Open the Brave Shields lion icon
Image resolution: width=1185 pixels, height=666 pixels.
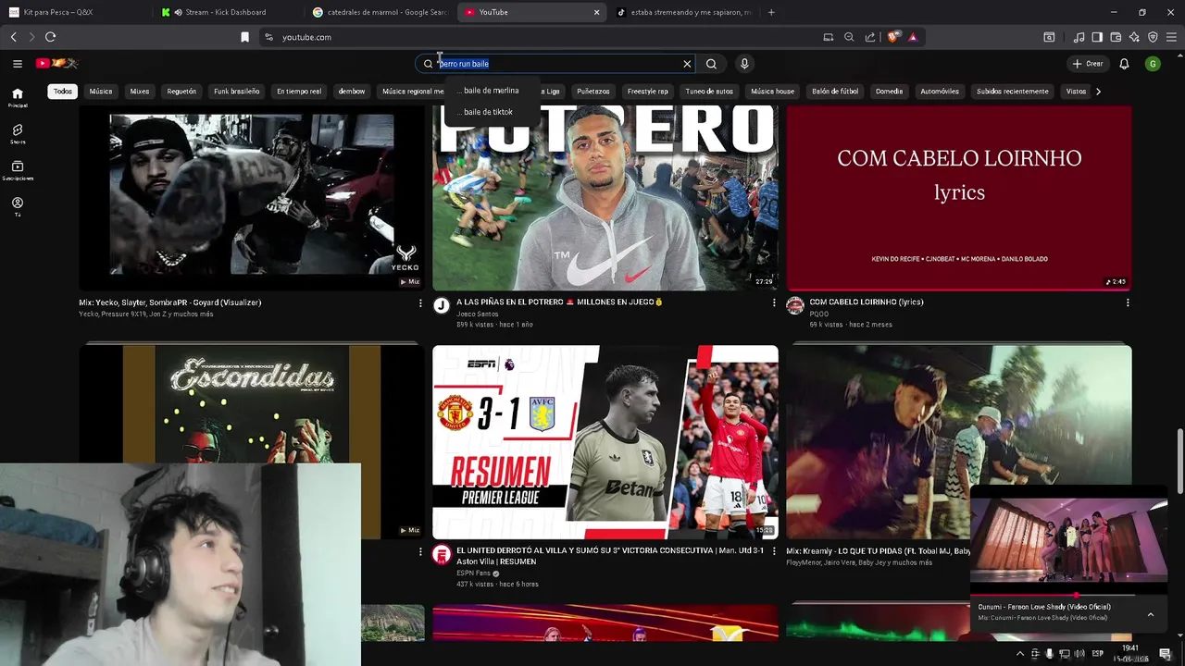tap(892, 37)
